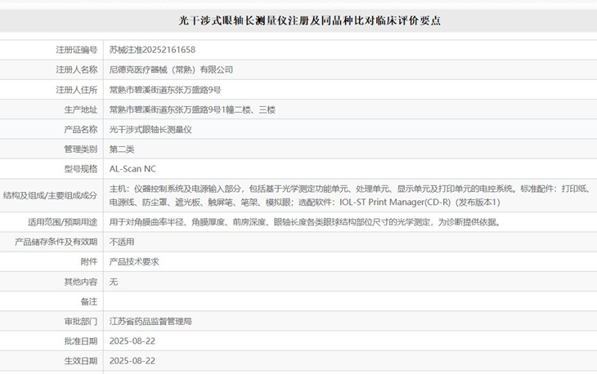Click the 生产地址 value ending 1幢二楼、三楼
The height and width of the screenshot is (374, 597).
point(192,109)
